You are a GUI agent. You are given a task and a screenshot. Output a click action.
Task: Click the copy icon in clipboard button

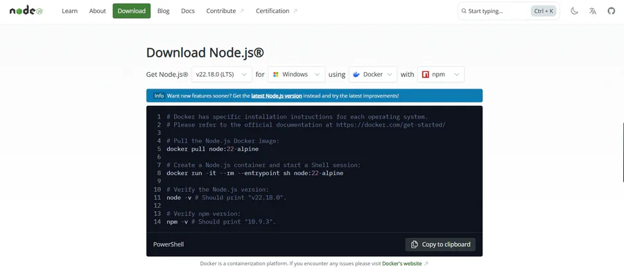click(x=415, y=244)
